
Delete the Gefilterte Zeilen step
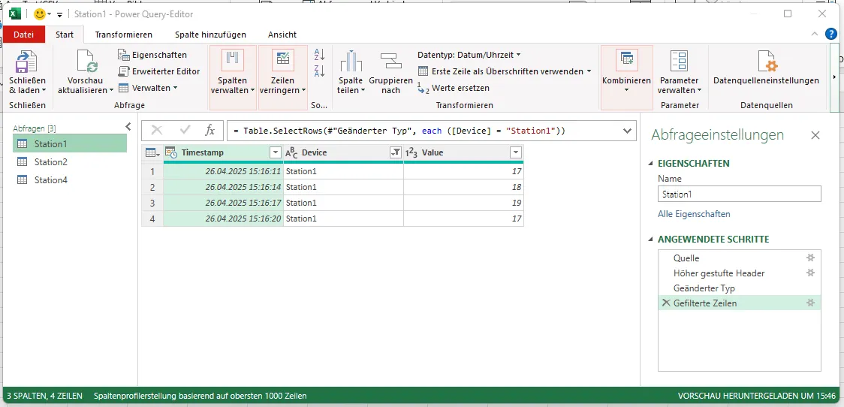click(x=665, y=303)
